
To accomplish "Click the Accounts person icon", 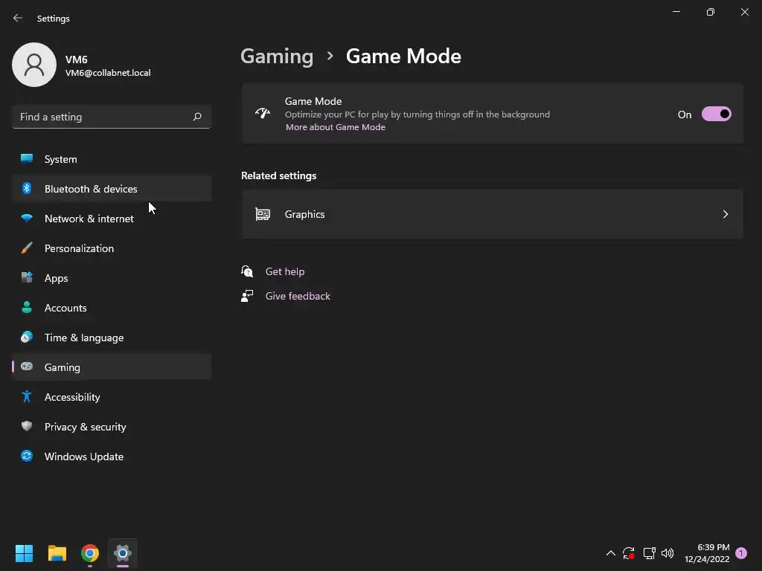I will point(27,307).
